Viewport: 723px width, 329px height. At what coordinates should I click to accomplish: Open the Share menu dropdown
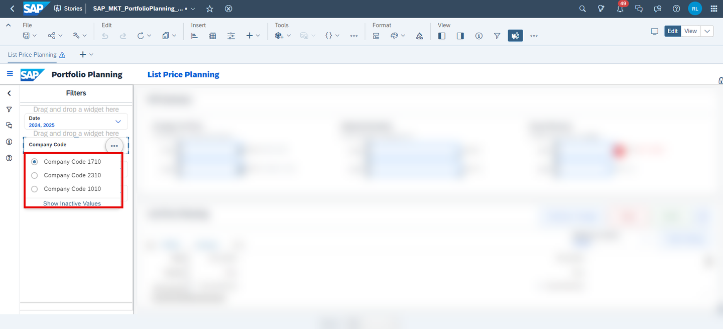pos(55,36)
